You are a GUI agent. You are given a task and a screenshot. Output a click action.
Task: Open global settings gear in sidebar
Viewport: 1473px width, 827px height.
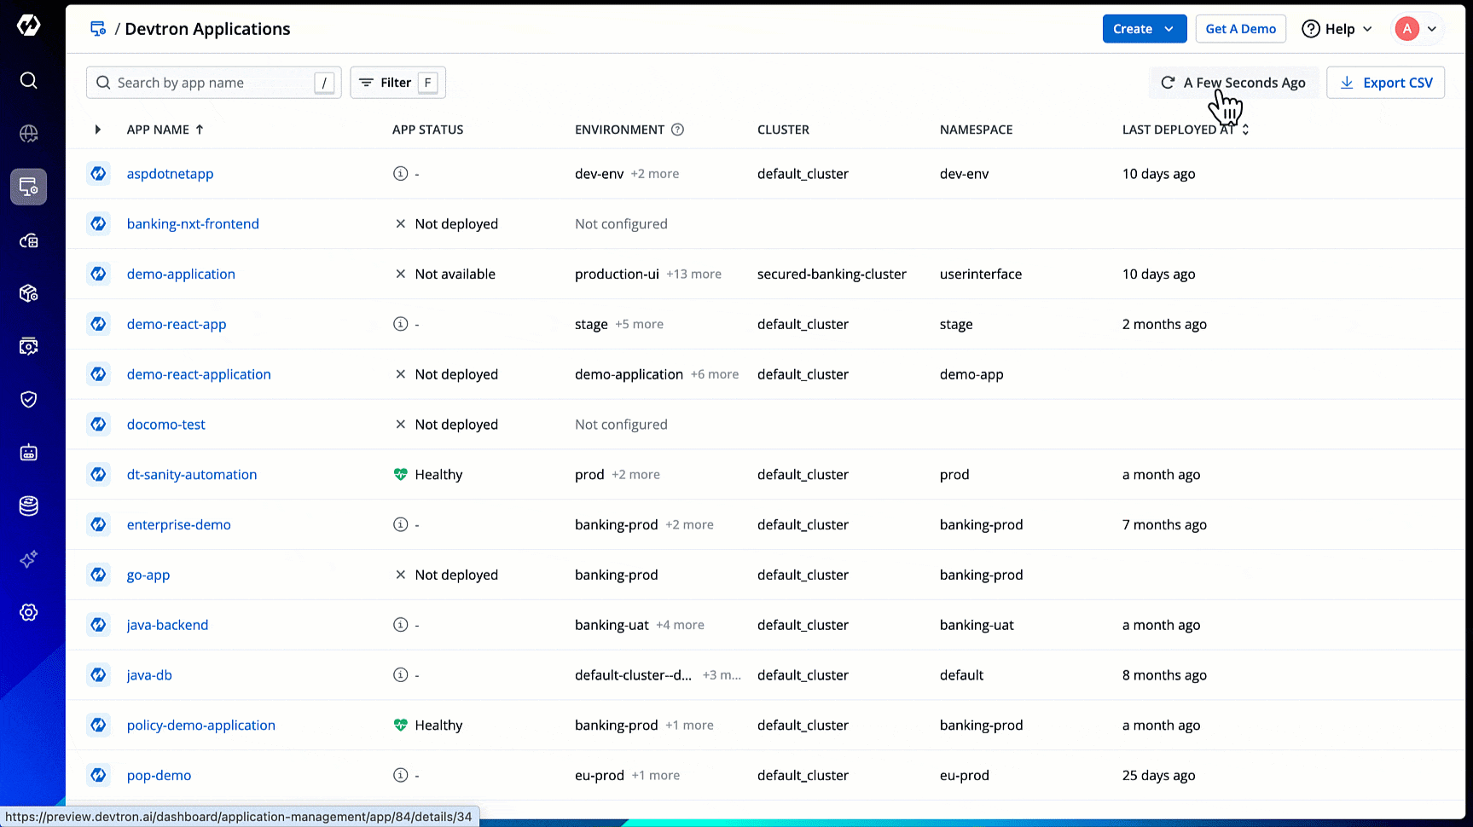[28, 612]
